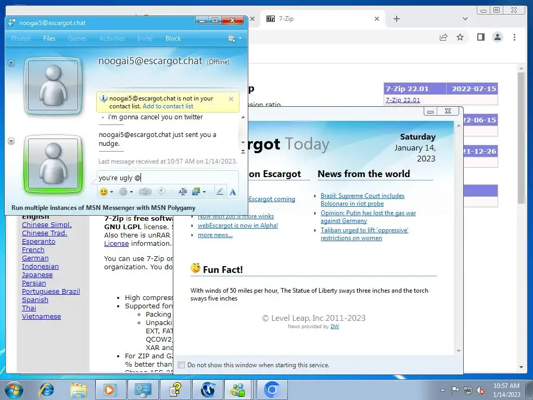Expand the background pictures dropdown arrow
Screen dimensions: 533x400
point(204,192)
